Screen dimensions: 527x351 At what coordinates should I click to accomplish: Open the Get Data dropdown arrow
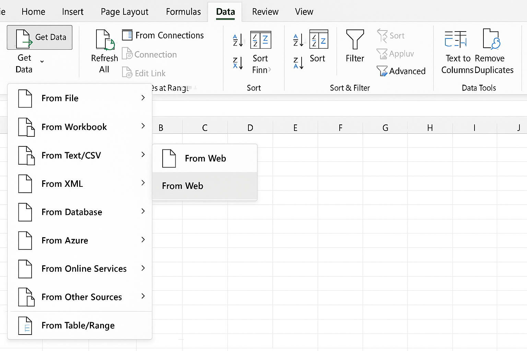point(42,62)
